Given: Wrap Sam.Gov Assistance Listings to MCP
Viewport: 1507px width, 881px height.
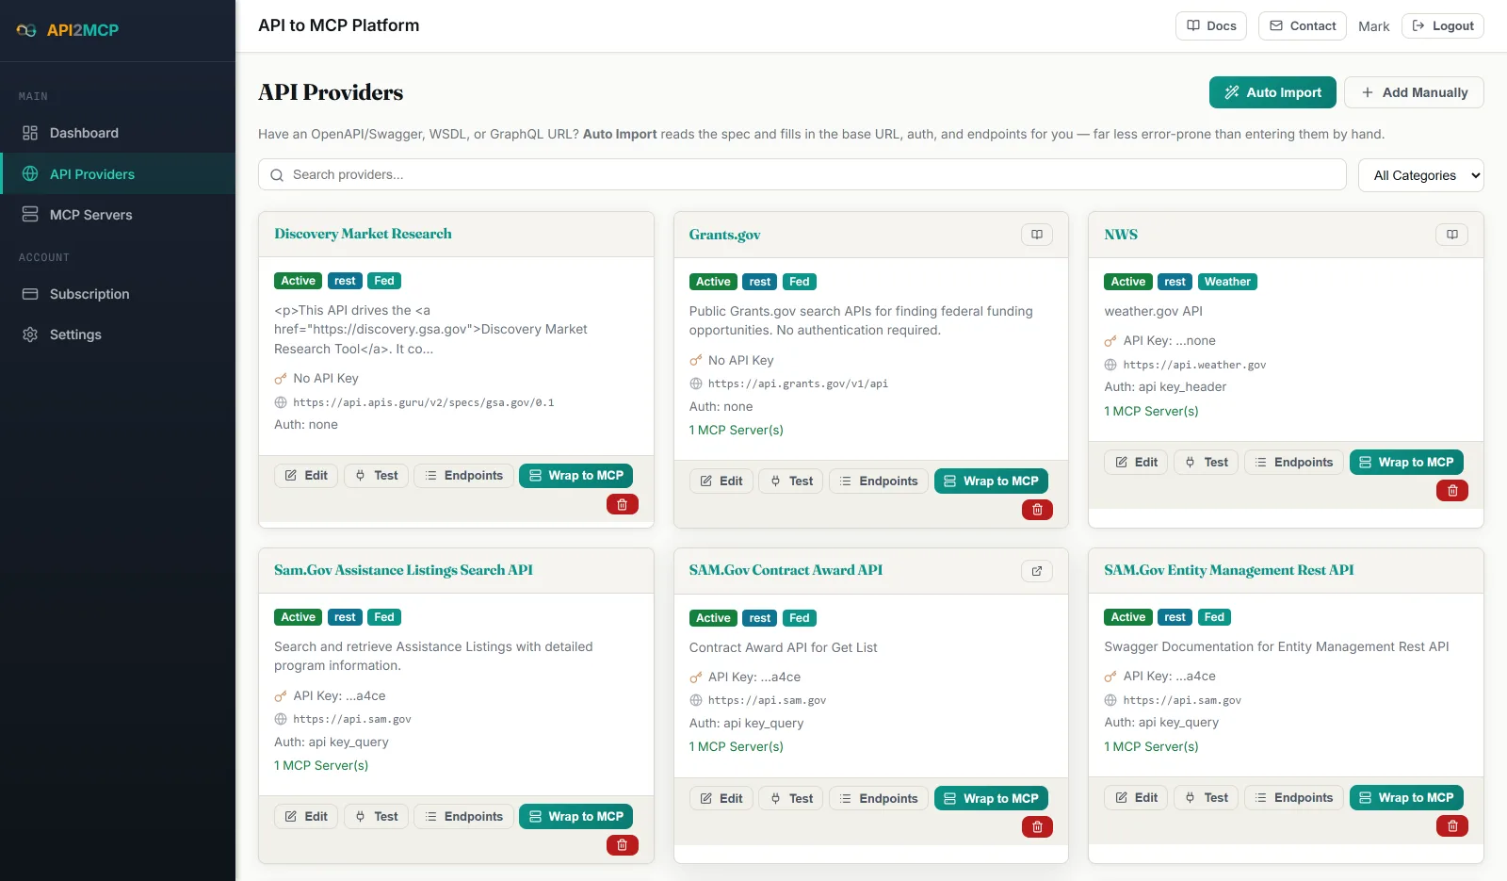Looking at the screenshot, I should [x=575, y=817].
